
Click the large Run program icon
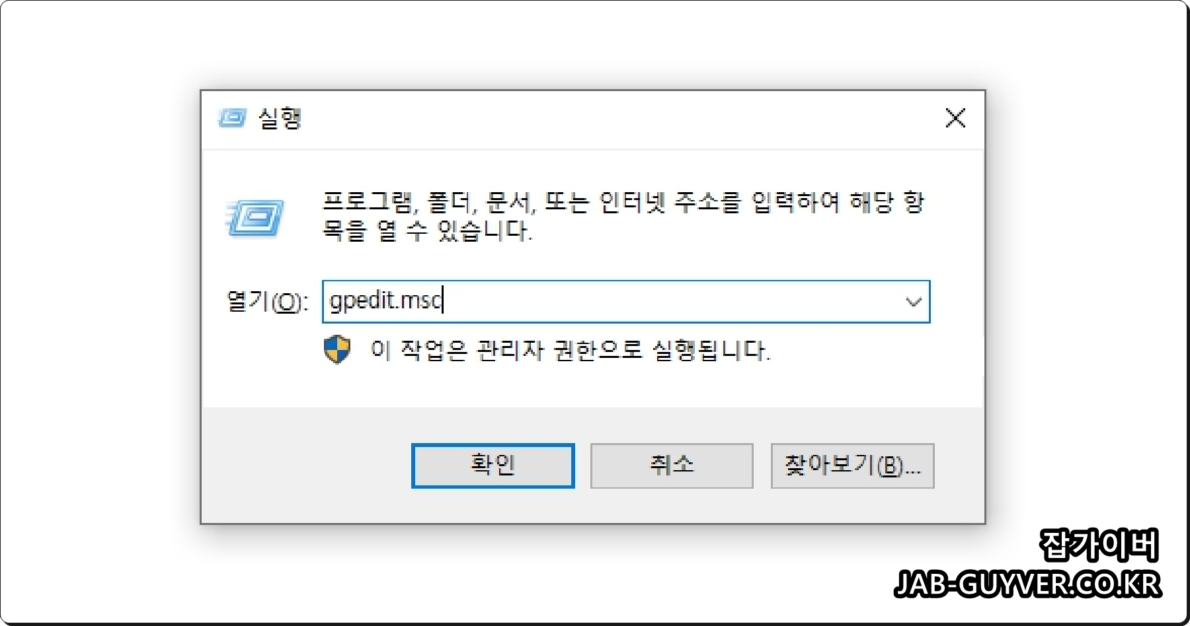[x=255, y=218]
